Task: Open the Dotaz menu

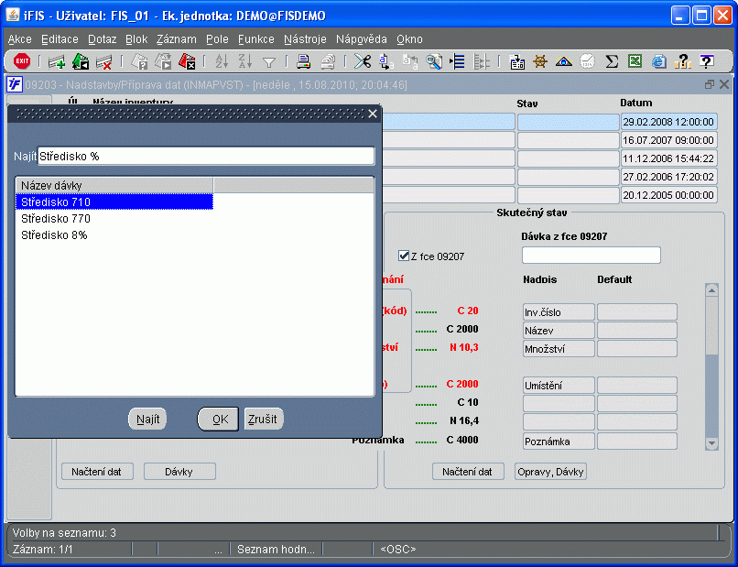Action: (103, 39)
